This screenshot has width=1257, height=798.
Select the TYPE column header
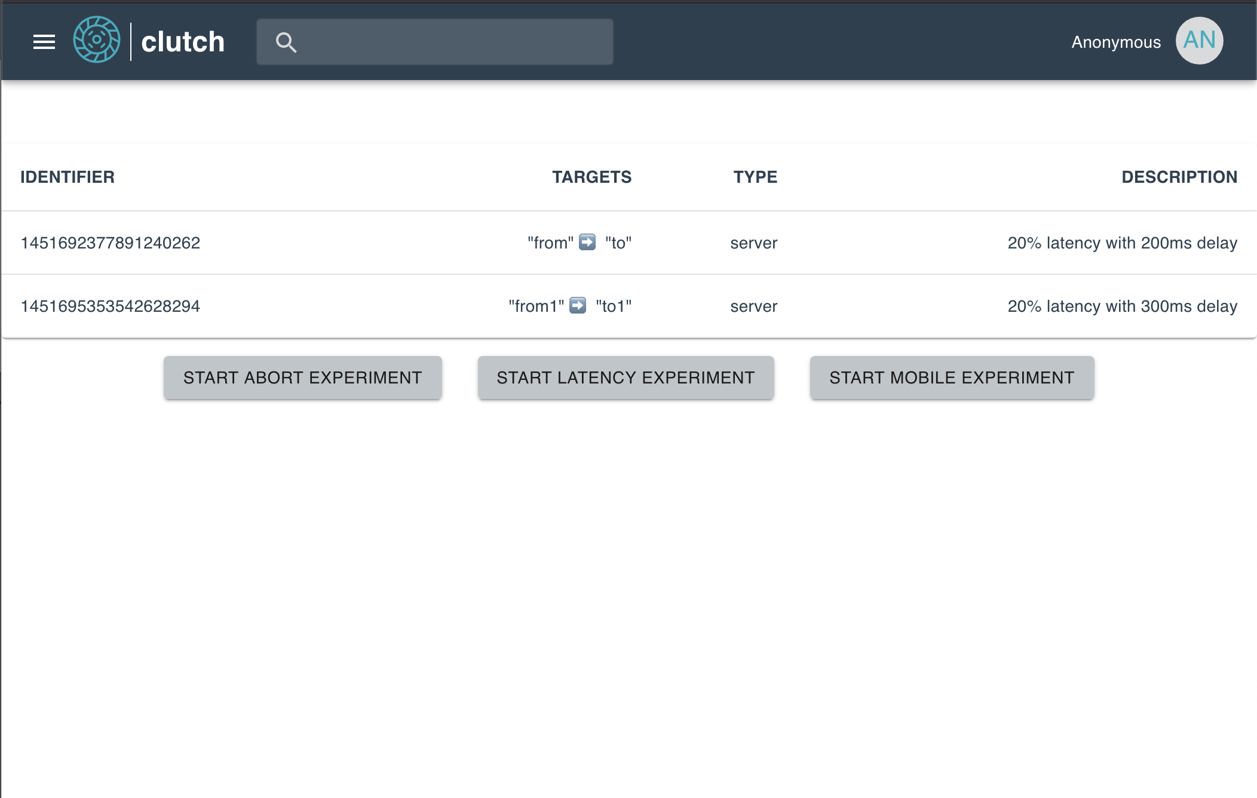tap(755, 177)
